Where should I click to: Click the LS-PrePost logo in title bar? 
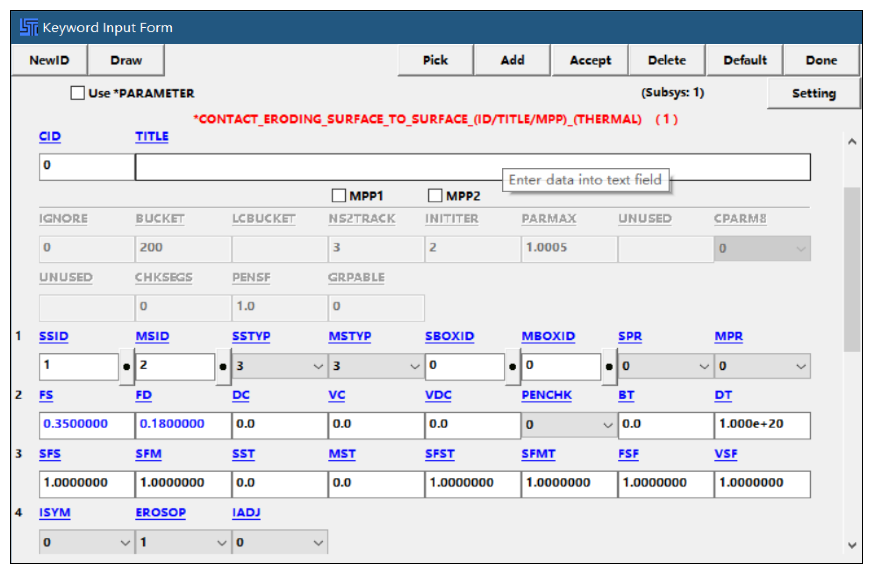tap(28, 28)
